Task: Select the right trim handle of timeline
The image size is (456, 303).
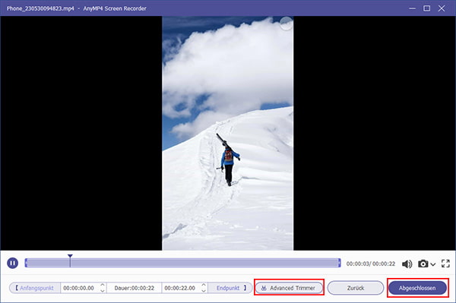Action: click(339, 263)
